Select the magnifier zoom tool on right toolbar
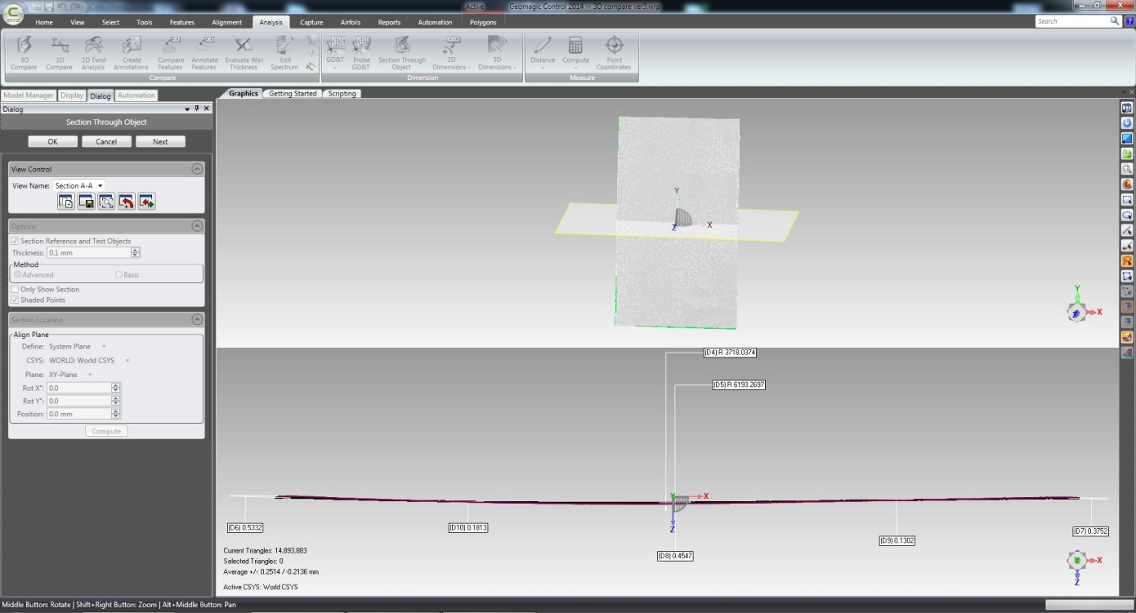The height and width of the screenshot is (613, 1136). click(x=1127, y=169)
